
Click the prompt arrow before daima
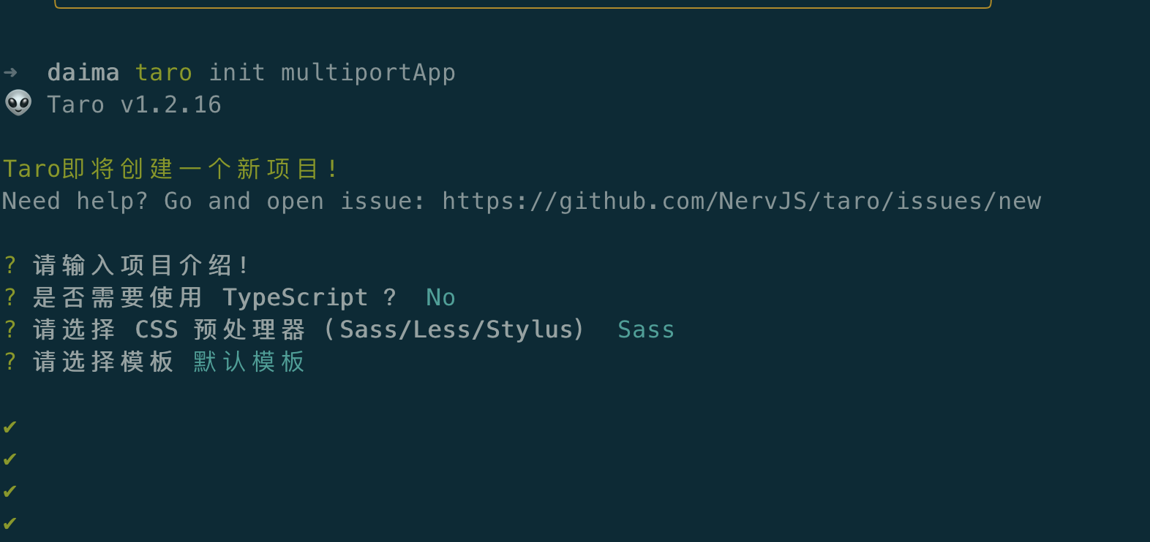click(10, 72)
